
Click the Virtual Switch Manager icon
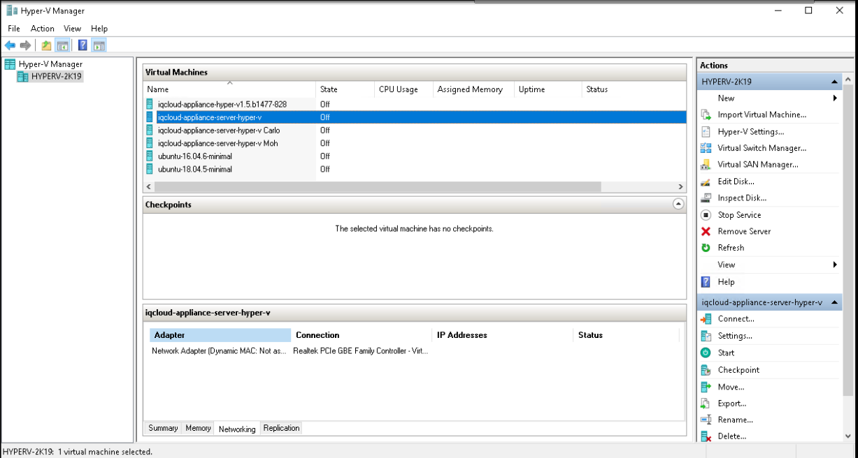706,148
